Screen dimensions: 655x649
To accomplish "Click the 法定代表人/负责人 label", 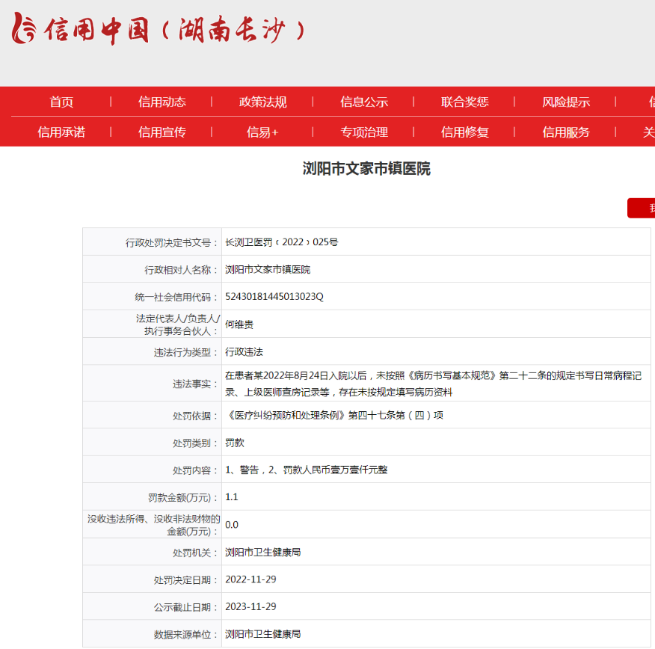I will tap(177, 325).
